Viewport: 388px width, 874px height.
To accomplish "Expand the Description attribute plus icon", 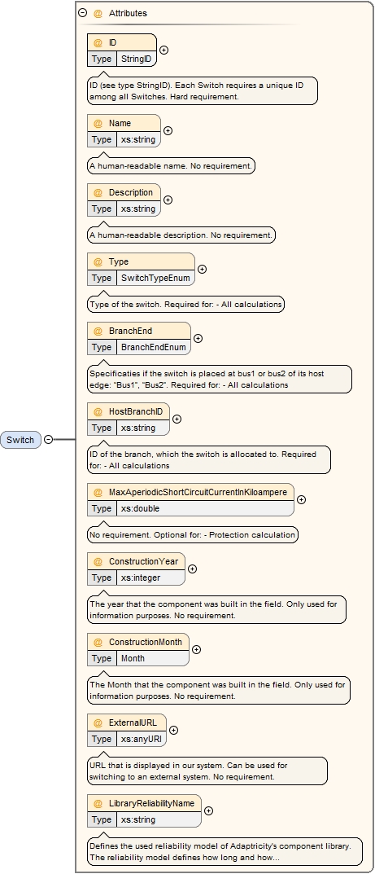I will click(168, 200).
